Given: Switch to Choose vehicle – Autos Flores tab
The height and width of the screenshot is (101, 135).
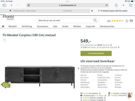Looking at the screenshot, I should pyautogui.click(x=22, y=11).
